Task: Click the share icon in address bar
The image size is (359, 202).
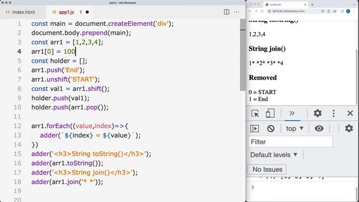Action: (329, 11)
